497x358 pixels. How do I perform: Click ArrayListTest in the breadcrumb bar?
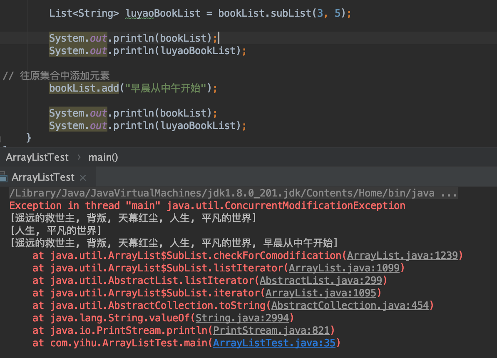[37, 157]
